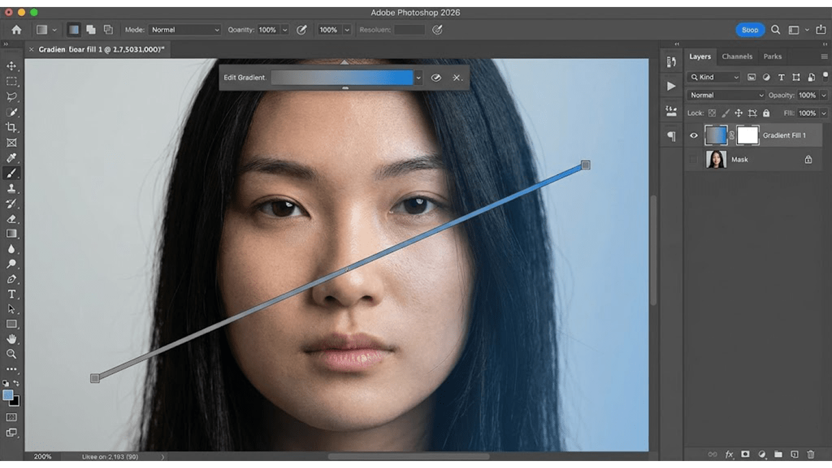Toggle lock all padlock icon
This screenshot has width=832, height=468.
point(766,113)
